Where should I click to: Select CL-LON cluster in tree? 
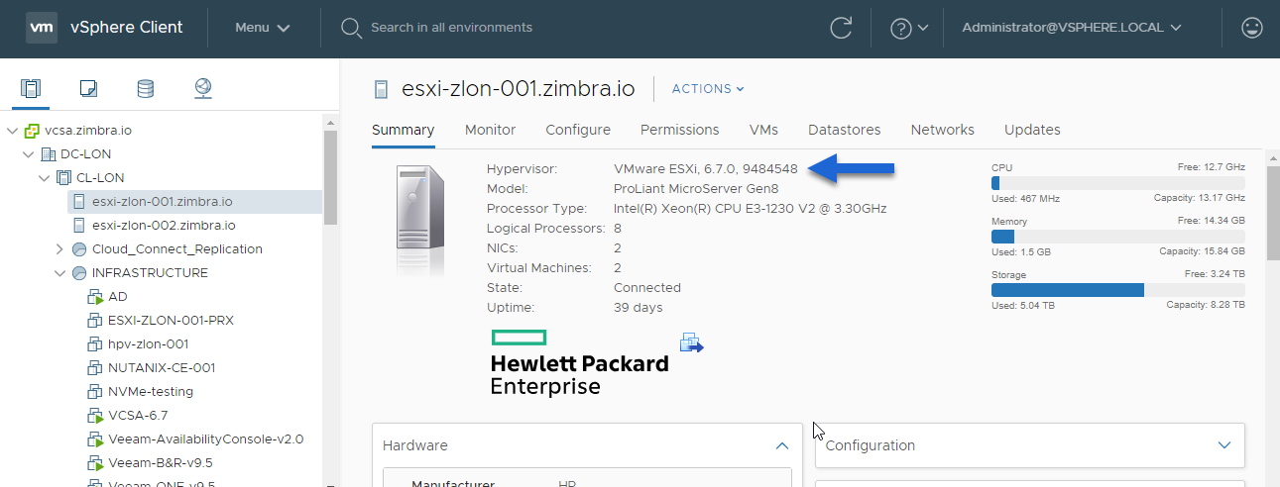pyautogui.click(x=100, y=178)
